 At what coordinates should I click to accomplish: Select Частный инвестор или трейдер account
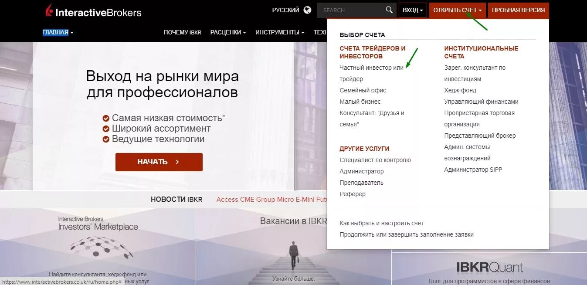coord(372,73)
